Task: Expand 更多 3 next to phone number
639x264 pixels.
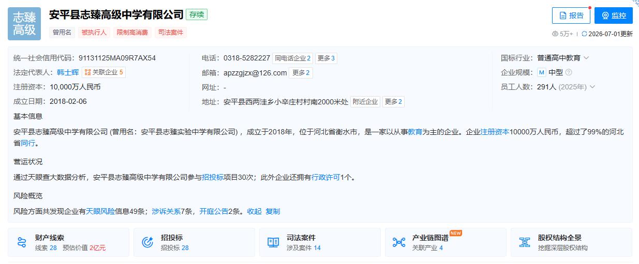Action: (x=326, y=58)
